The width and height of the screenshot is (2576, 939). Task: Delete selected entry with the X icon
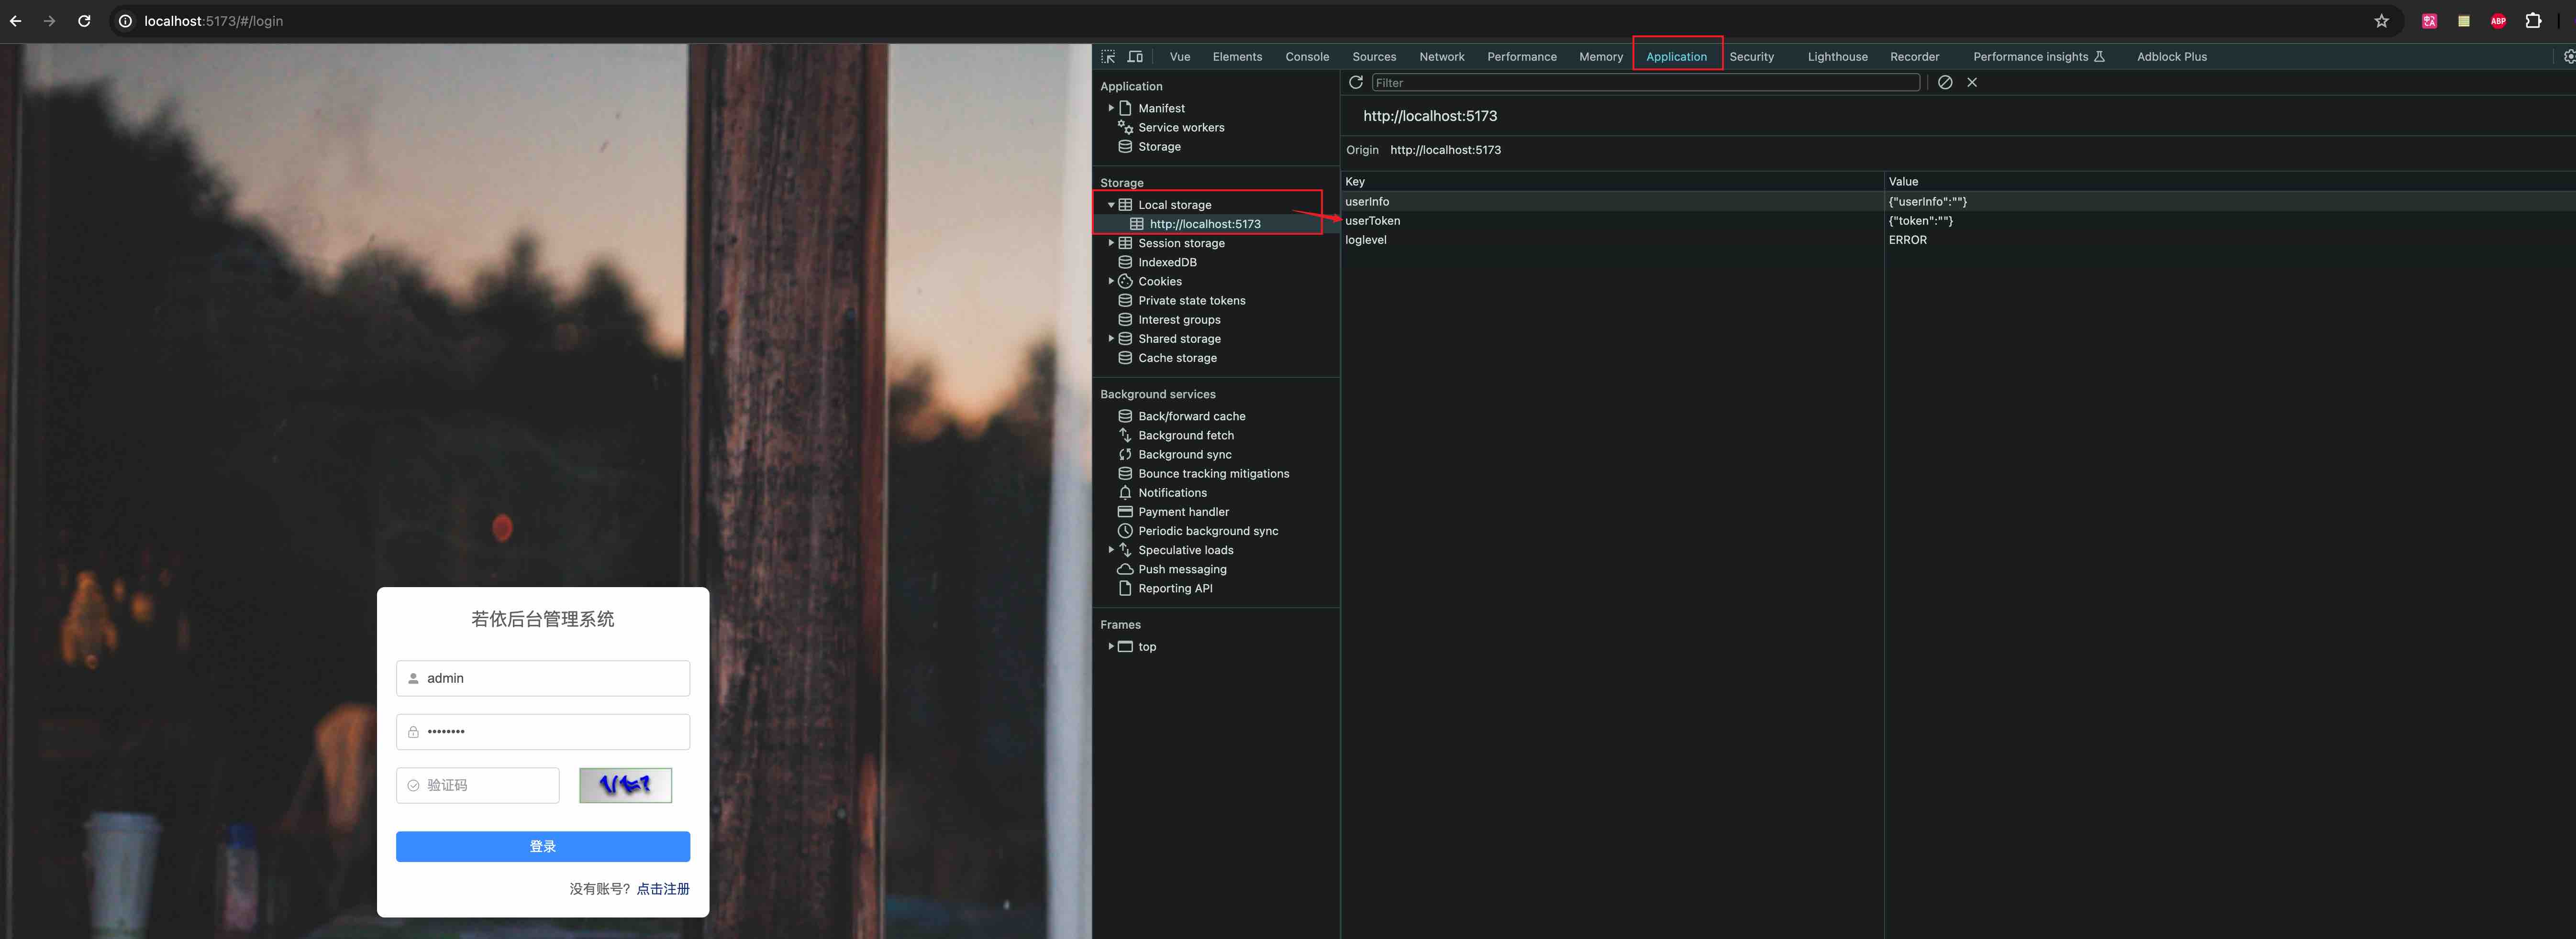click(1972, 83)
